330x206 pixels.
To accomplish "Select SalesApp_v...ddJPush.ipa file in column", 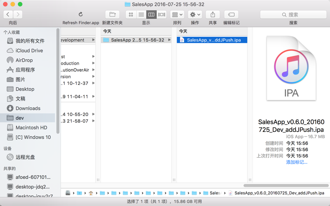I will click(x=212, y=40).
